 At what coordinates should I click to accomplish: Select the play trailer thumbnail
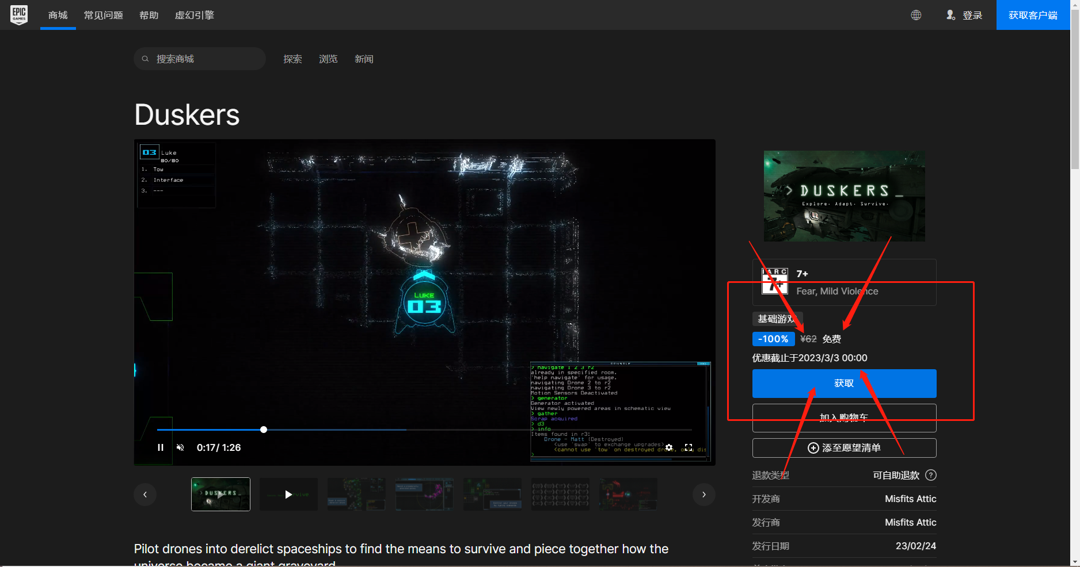pyautogui.click(x=288, y=494)
